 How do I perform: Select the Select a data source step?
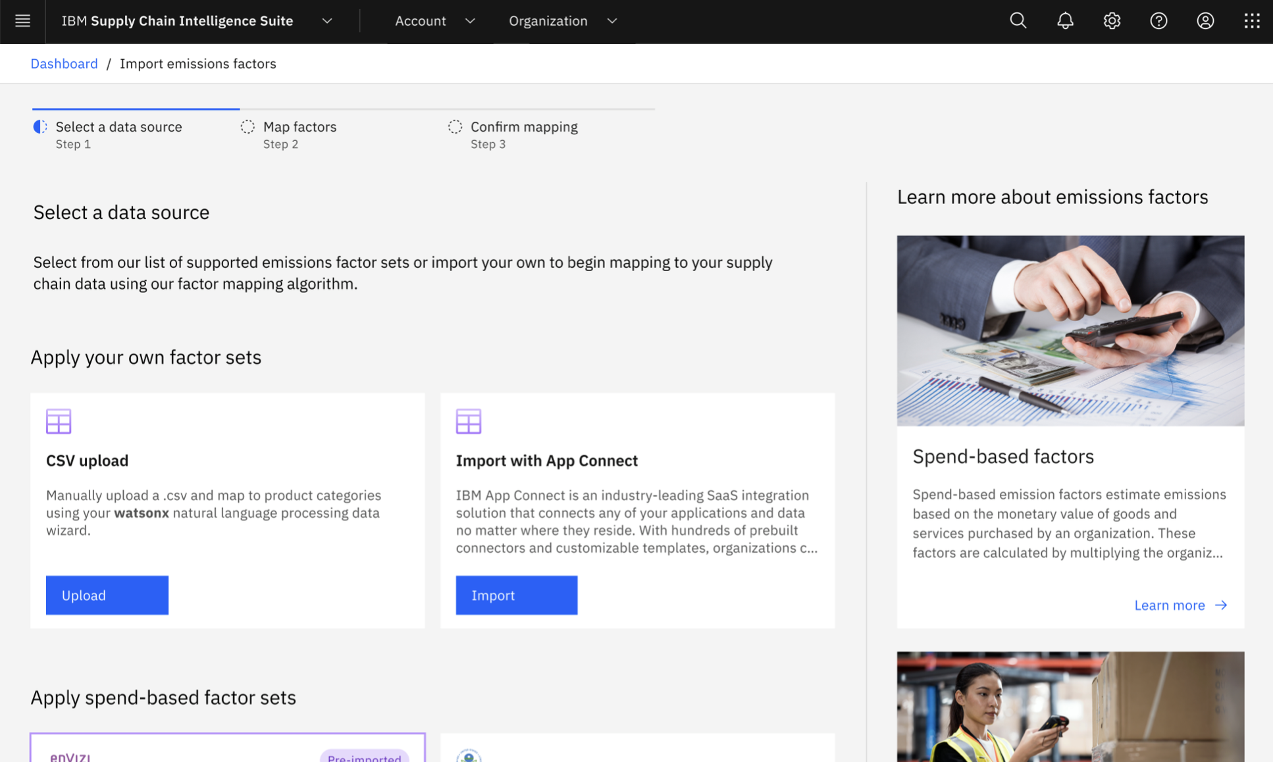click(118, 127)
